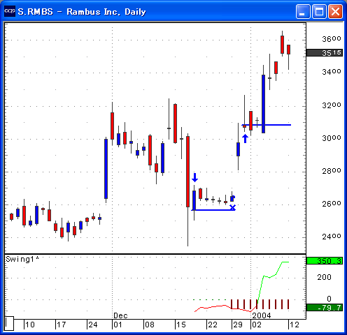Click the 200 study scale label
The image size is (347, 335).
(324, 277)
